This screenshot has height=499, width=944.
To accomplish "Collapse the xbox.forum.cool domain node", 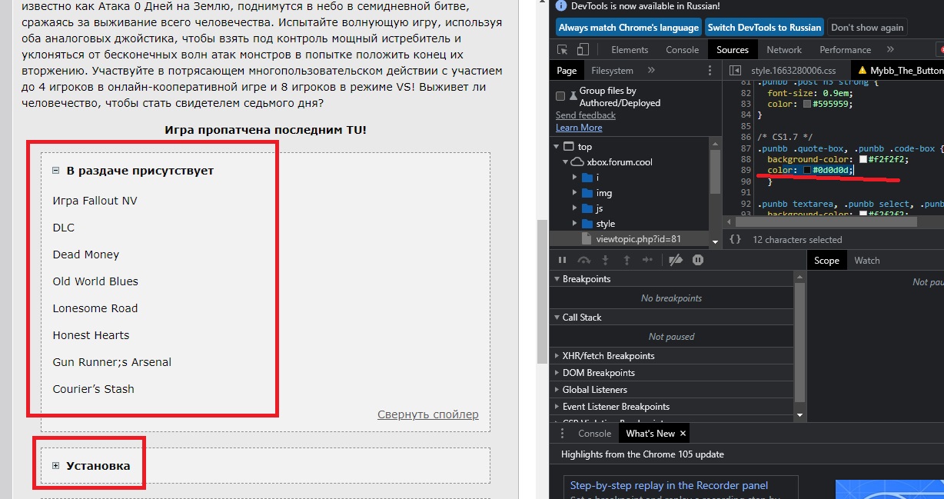I will point(565,162).
